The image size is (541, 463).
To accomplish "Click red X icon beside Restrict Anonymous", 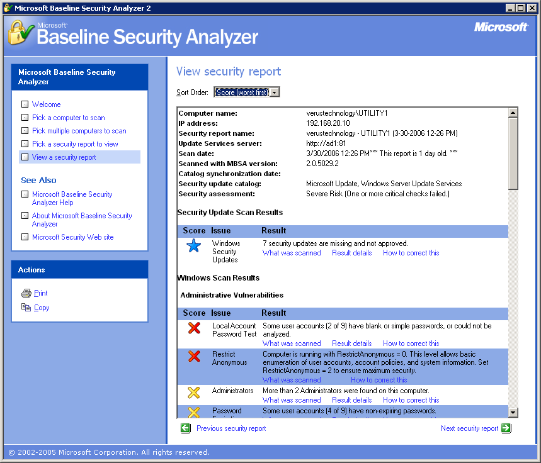I will pos(194,356).
